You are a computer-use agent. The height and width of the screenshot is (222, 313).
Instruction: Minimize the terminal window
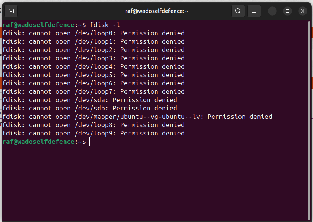(272, 11)
